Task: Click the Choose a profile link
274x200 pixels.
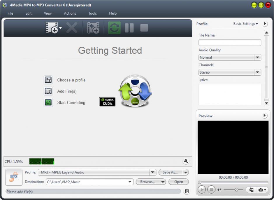Action: click(71, 80)
